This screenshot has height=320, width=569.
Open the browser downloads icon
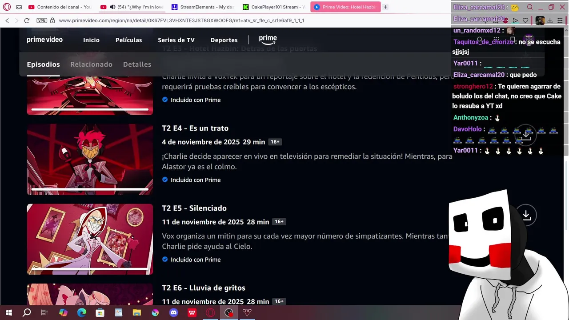pyautogui.click(x=550, y=20)
